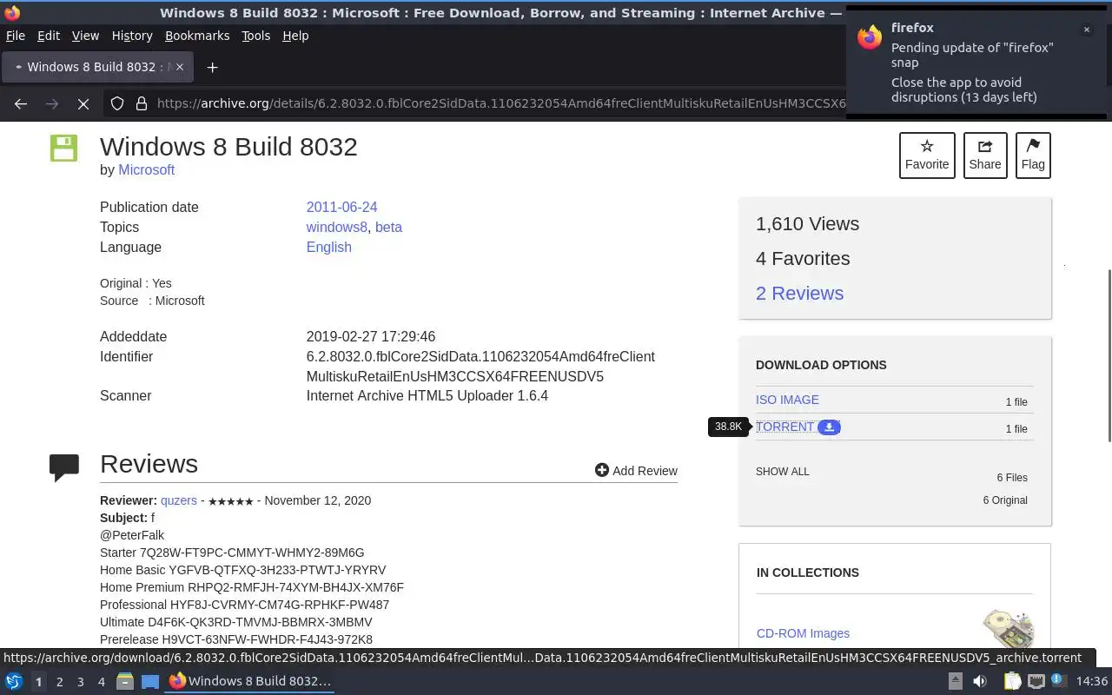
Task: Open the update notifier tray icon
Action: tap(1060, 681)
